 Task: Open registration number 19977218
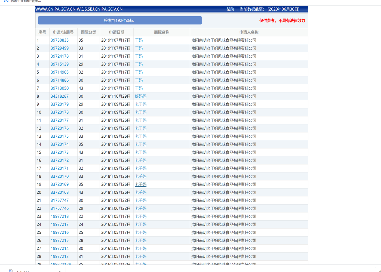(x=60, y=217)
